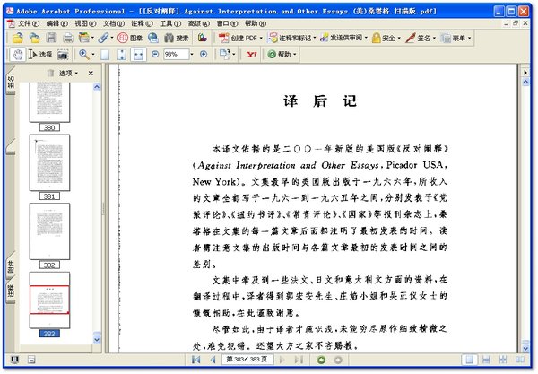Screen dimensions: 538x374
Task: Click the Save floppy disk icon
Action: coord(51,38)
